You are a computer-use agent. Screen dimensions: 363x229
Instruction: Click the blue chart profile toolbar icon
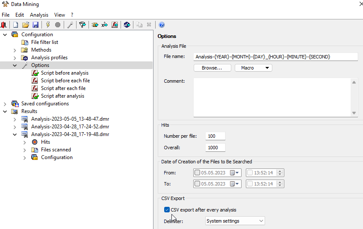[127, 25]
